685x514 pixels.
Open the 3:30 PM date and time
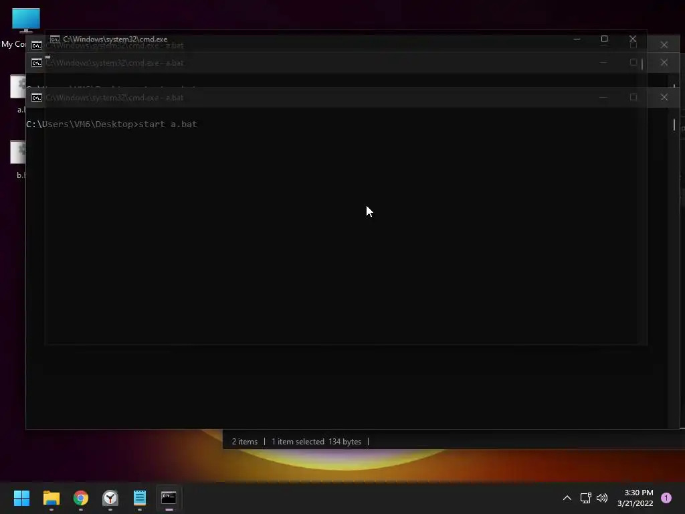(635, 498)
